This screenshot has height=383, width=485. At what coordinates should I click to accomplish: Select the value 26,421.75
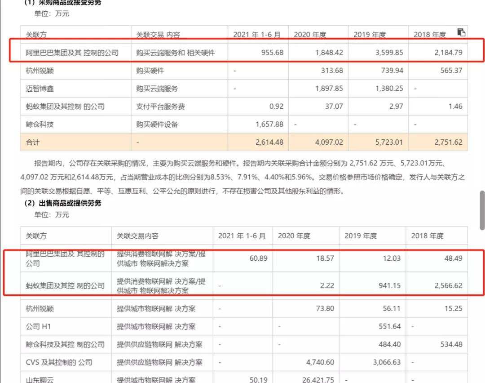[318, 379]
